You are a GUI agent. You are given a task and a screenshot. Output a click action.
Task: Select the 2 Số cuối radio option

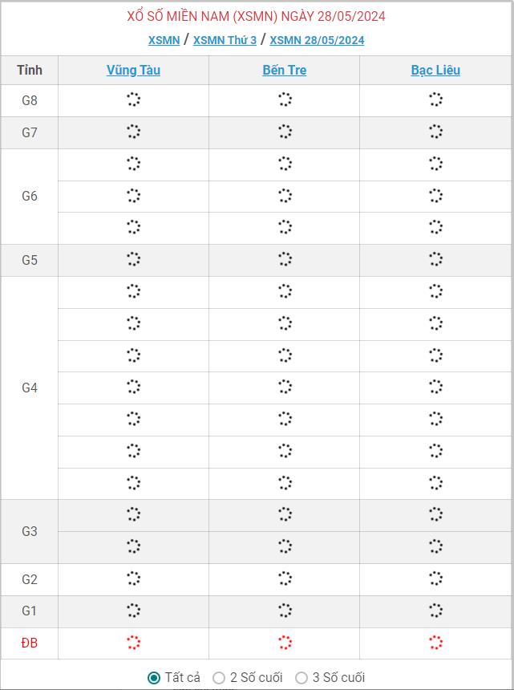click(219, 678)
